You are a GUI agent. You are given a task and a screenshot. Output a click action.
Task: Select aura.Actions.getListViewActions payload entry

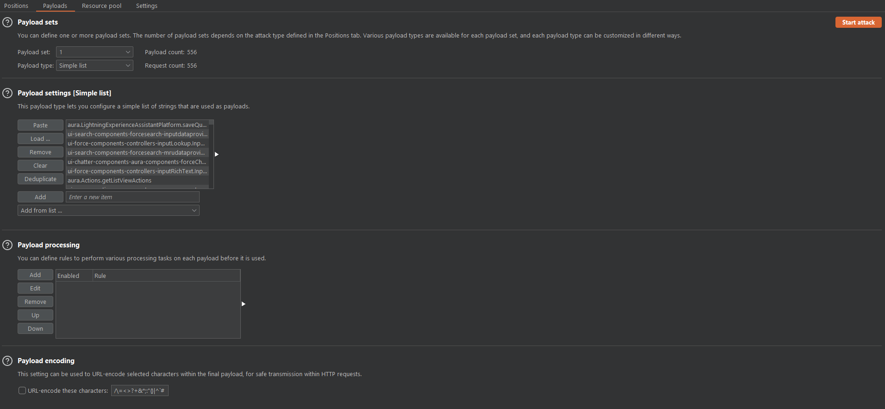110,181
